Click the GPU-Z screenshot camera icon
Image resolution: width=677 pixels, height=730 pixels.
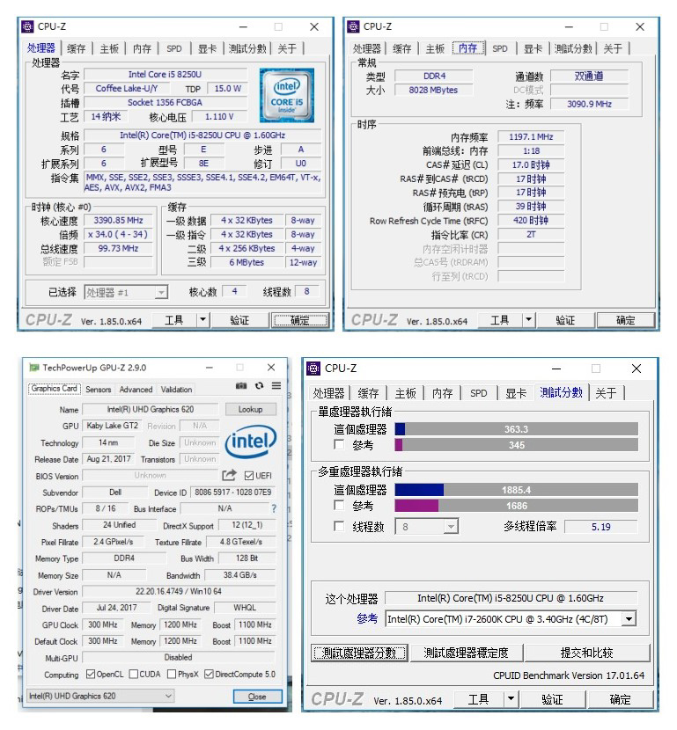(241, 386)
